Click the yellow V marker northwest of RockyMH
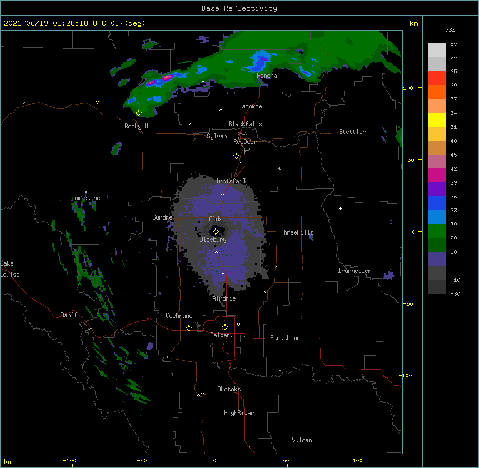This screenshot has height=468, width=479. [97, 102]
